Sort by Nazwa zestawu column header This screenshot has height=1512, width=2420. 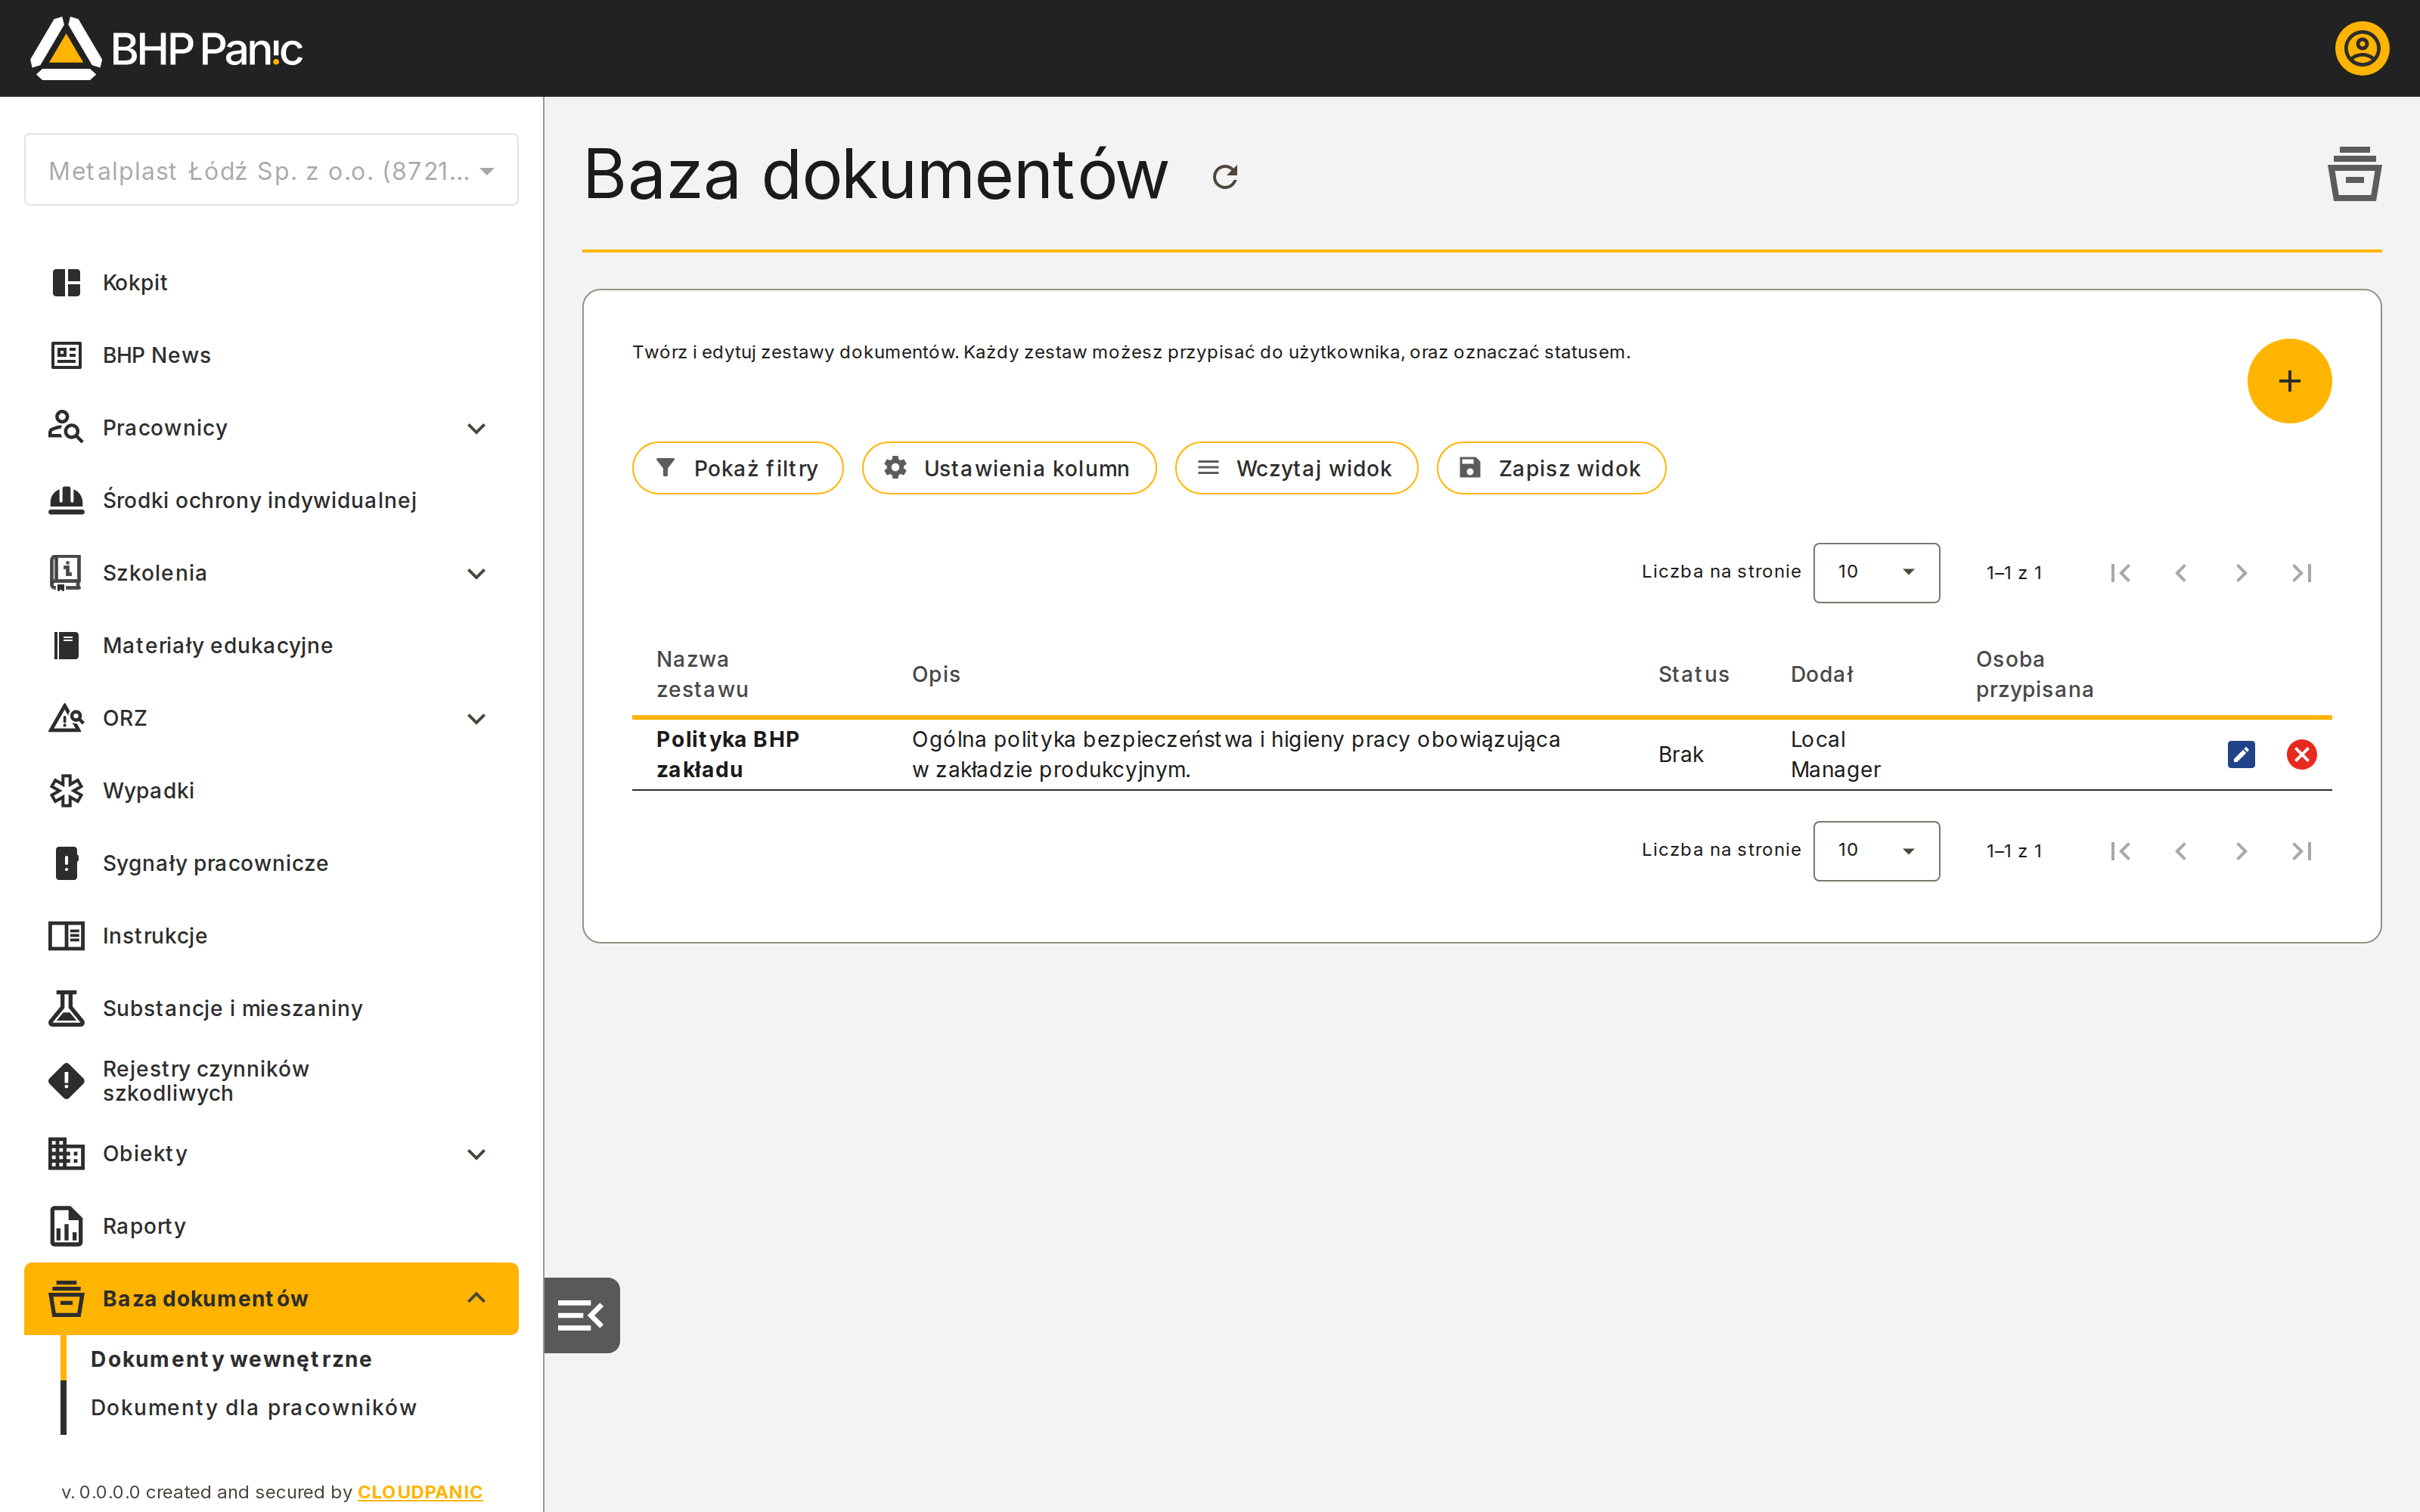(x=702, y=675)
